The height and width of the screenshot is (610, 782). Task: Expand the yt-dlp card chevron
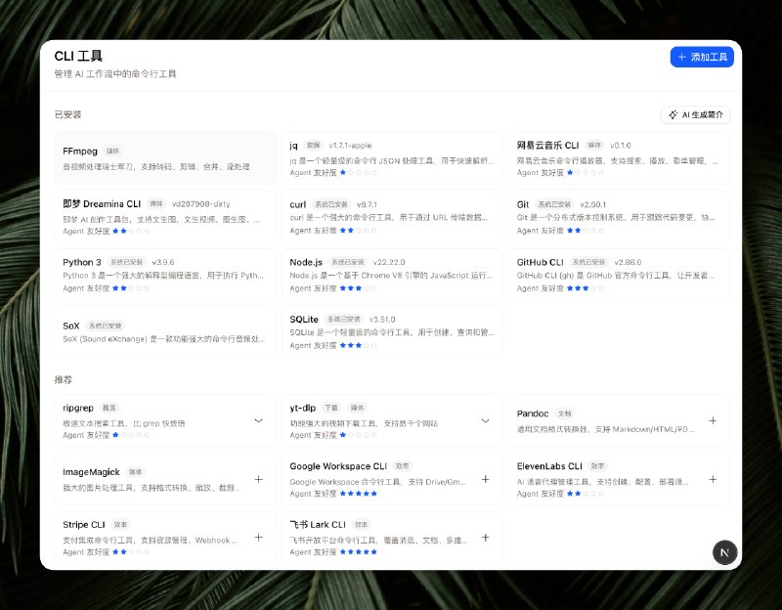coord(485,420)
